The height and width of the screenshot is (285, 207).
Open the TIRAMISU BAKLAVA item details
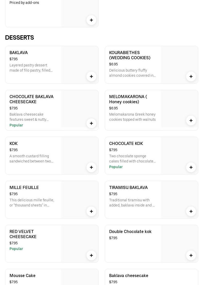tap(128, 188)
